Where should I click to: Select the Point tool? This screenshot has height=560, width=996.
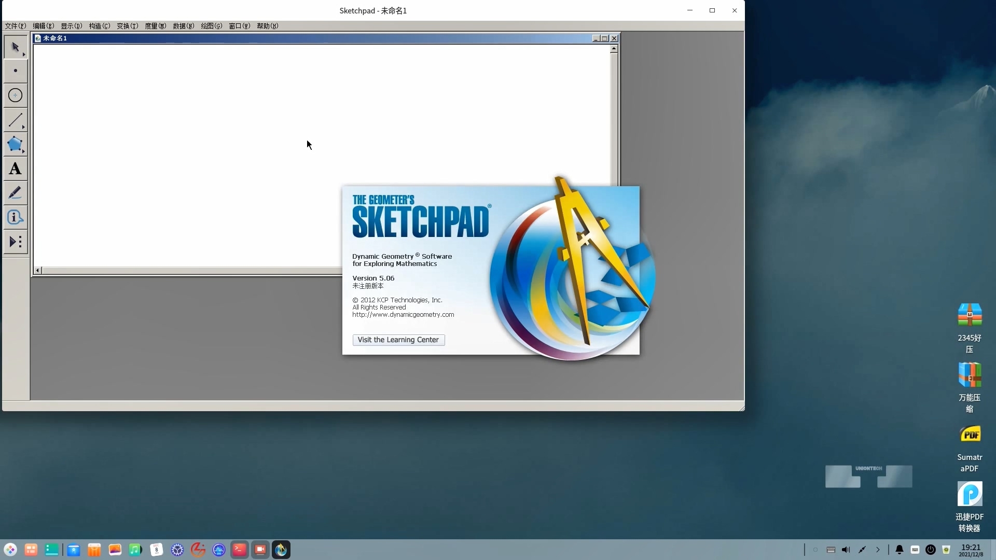[16, 71]
